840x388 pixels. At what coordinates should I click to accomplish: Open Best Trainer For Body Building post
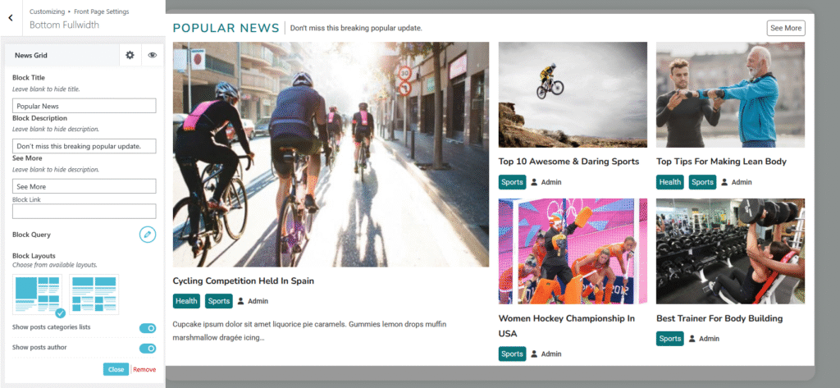coord(719,318)
